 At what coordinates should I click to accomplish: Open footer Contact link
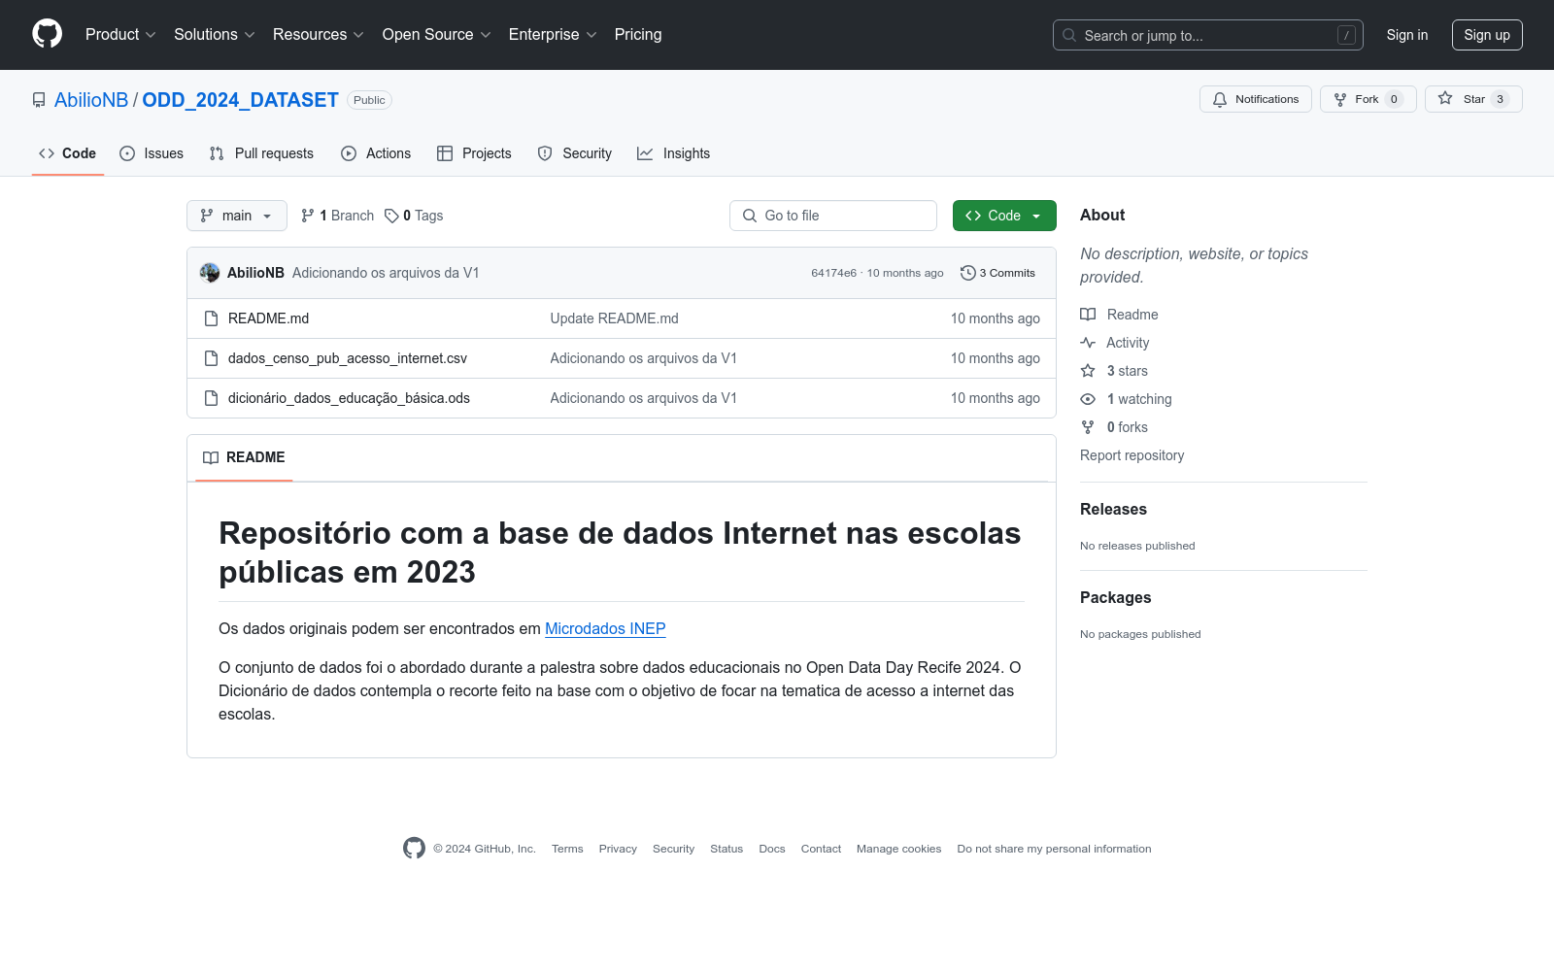coord(821,849)
